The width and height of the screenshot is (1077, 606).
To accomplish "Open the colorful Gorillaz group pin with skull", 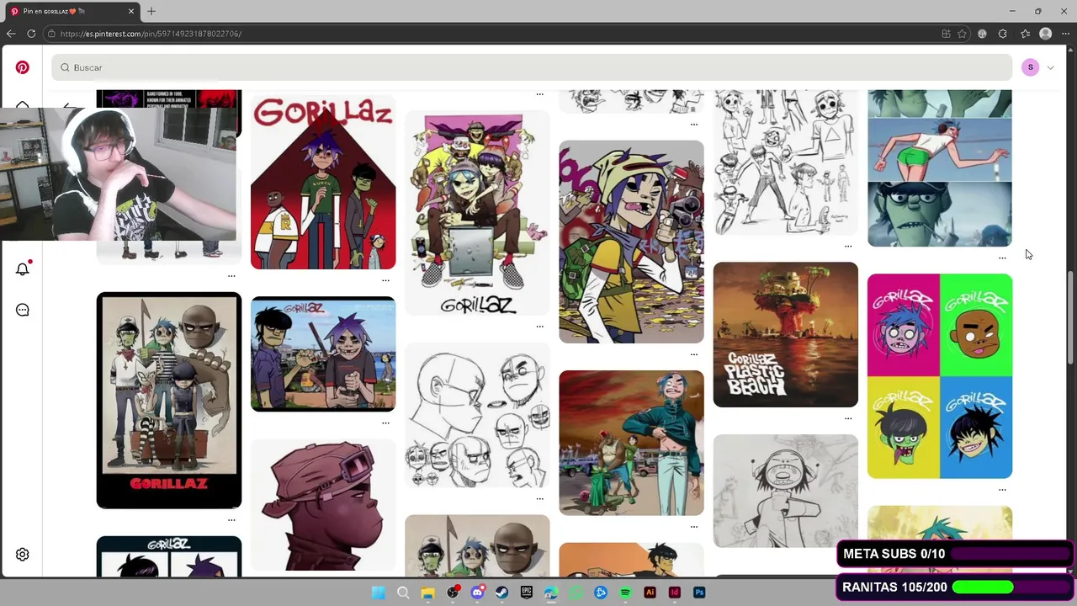I will click(477, 212).
